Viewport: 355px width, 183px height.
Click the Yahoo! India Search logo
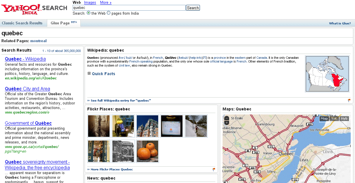point(34,9)
